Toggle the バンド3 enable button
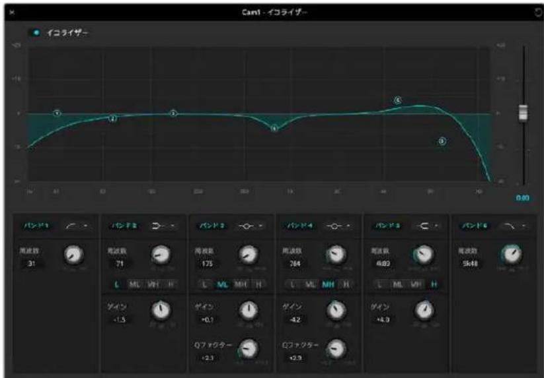 [x=212, y=226]
